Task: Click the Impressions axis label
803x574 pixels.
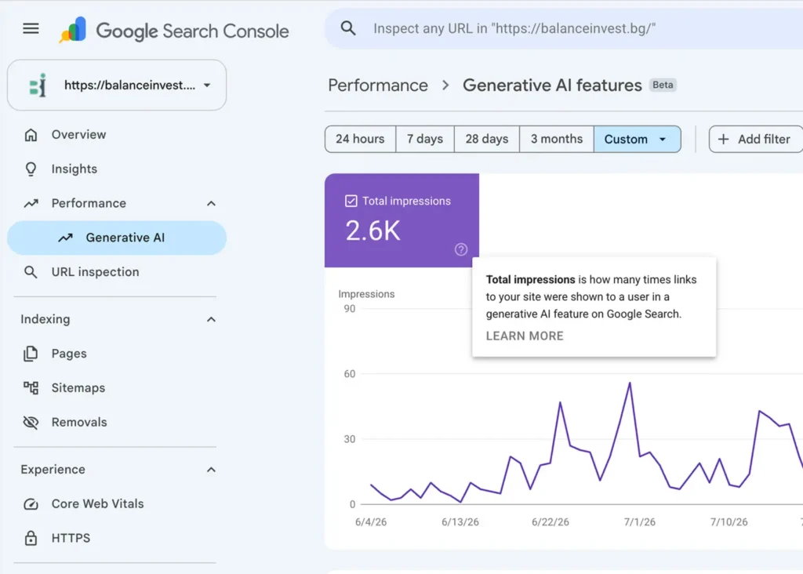Action: (x=366, y=294)
